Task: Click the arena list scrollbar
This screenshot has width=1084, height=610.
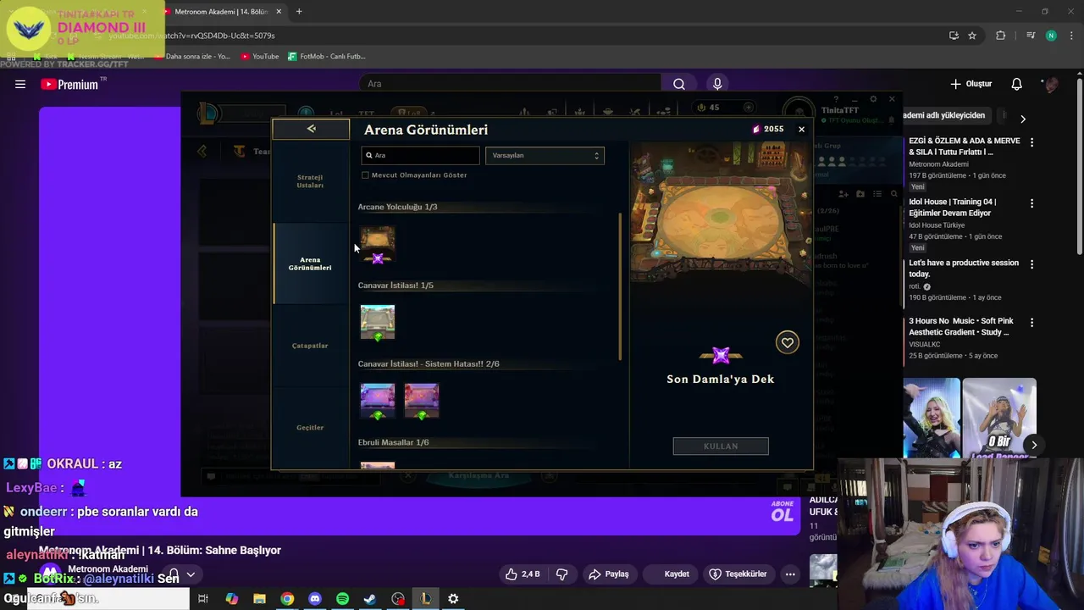Action: (621, 286)
